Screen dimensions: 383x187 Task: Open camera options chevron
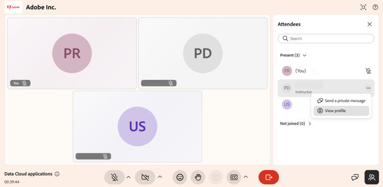[160, 177]
